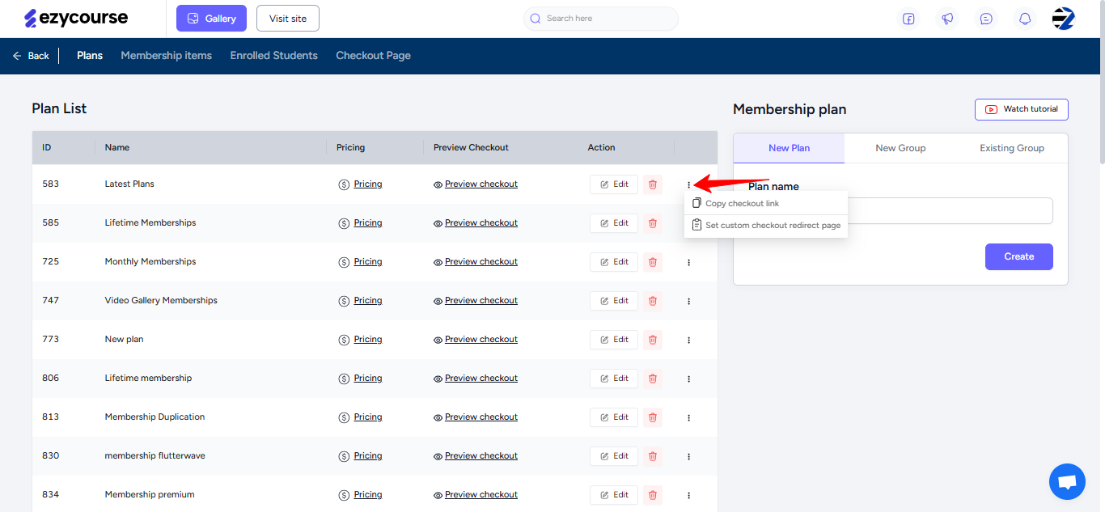1105x512 pixels.
Task: Click the Gallery button
Action: 211,19
